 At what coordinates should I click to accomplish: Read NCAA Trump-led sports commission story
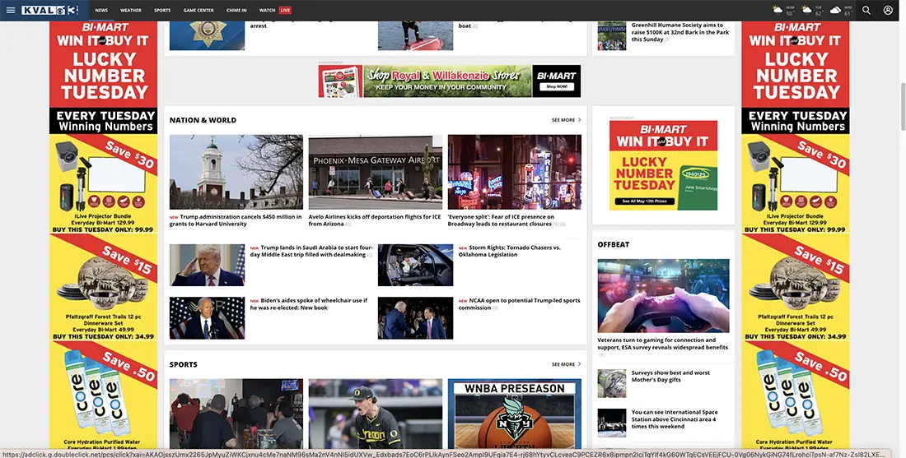(520, 304)
